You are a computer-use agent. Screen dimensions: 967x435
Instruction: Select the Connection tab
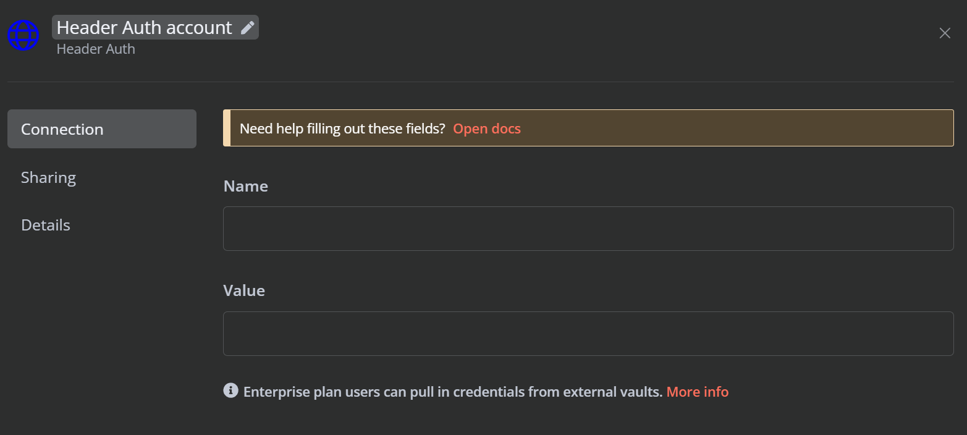(x=102, y=129)
